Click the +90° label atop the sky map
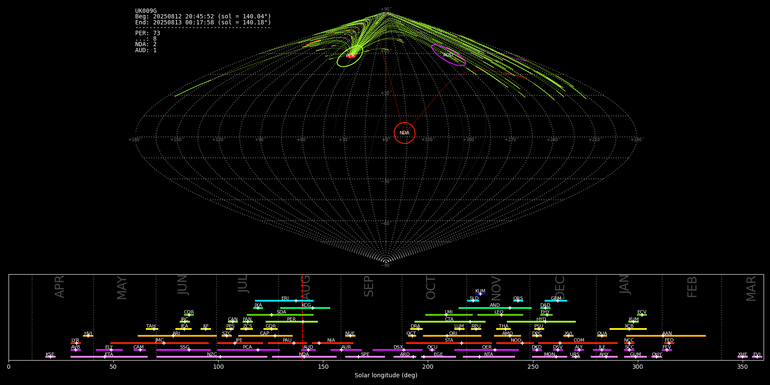This screenshot has width=770, height=385. [386, 9]
